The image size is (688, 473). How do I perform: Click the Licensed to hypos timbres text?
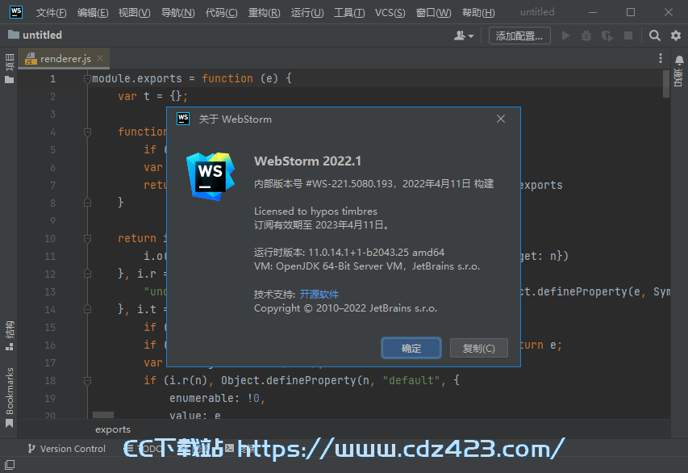tap(315, 211)
